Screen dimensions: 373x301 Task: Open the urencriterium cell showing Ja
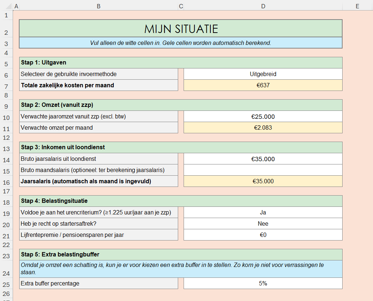point(263,212)
